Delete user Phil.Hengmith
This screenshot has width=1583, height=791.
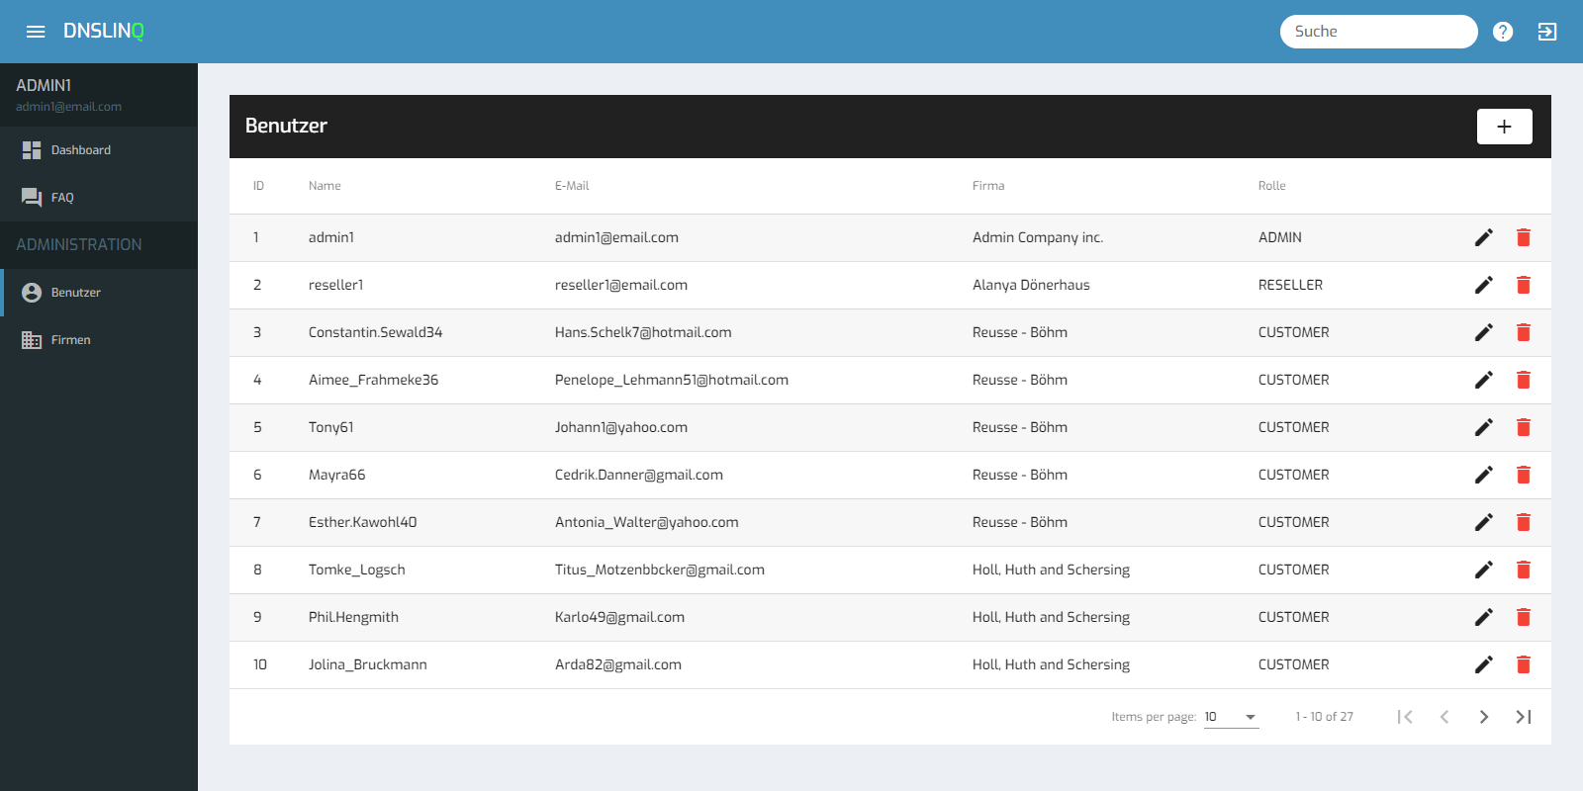(x=1524, y=617)
